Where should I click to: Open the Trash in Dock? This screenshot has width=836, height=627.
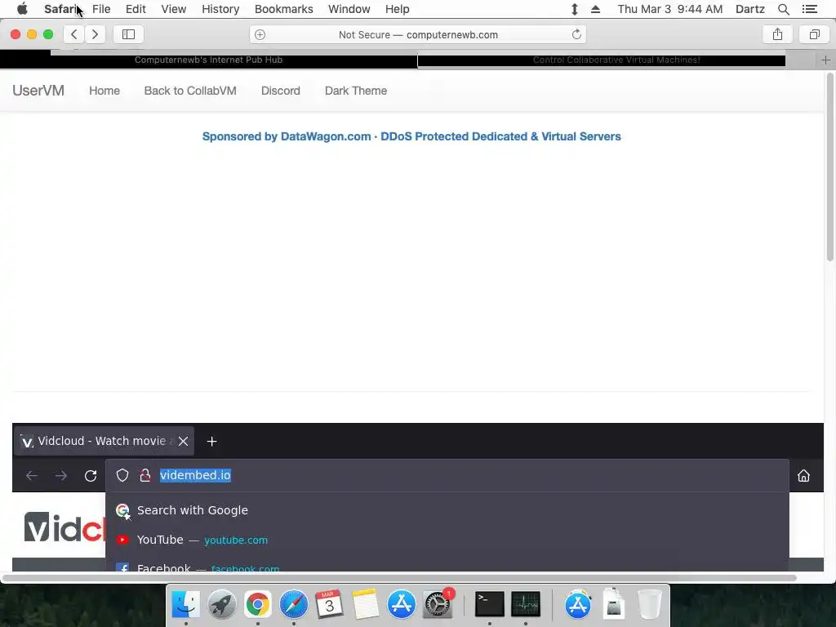pos(649,605)
